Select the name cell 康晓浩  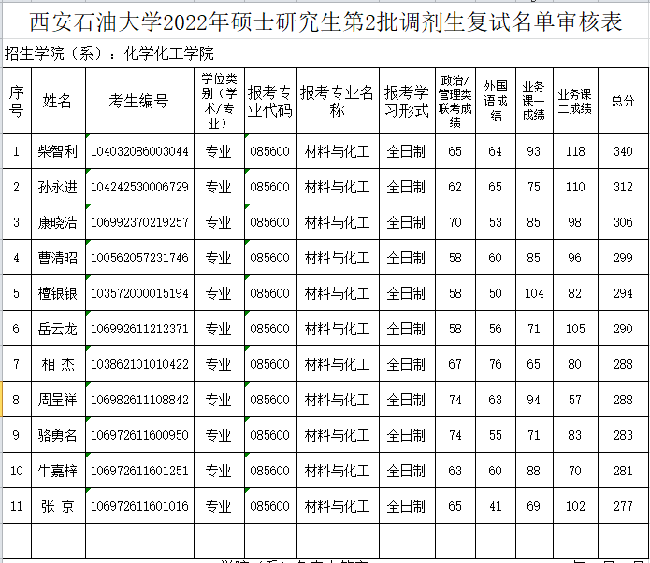click(57, 222)
